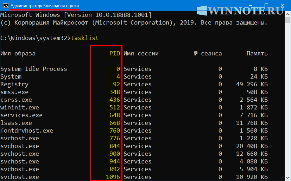Click "Services" in the smss.exe row
Image resolution: width=291 pixels, height=181 pixels.
pyautogui.click(x=138, y=92)
